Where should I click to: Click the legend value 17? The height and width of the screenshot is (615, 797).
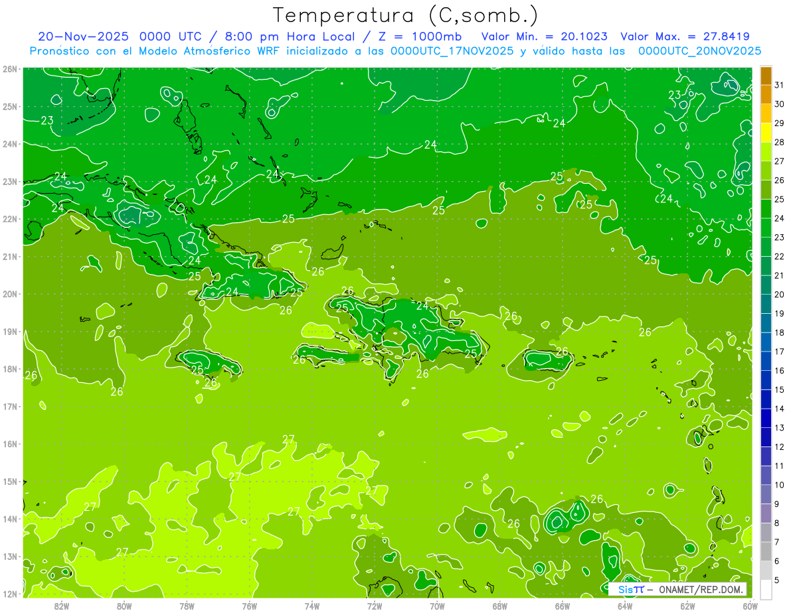pos(780,352)
